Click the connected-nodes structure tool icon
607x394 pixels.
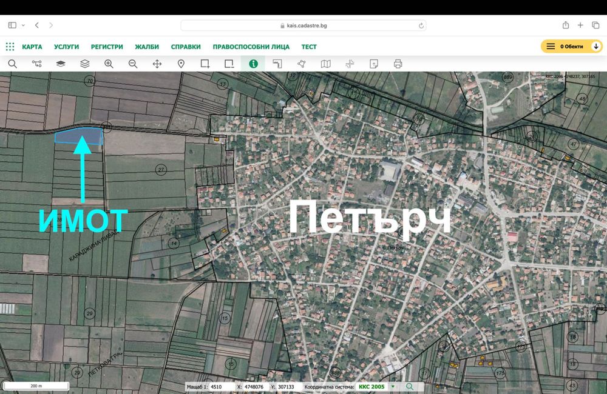point(37,64)
